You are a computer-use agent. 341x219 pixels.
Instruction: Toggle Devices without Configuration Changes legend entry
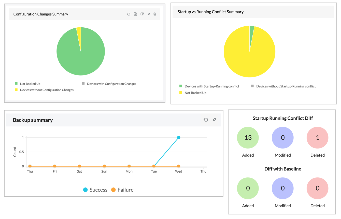44,90
